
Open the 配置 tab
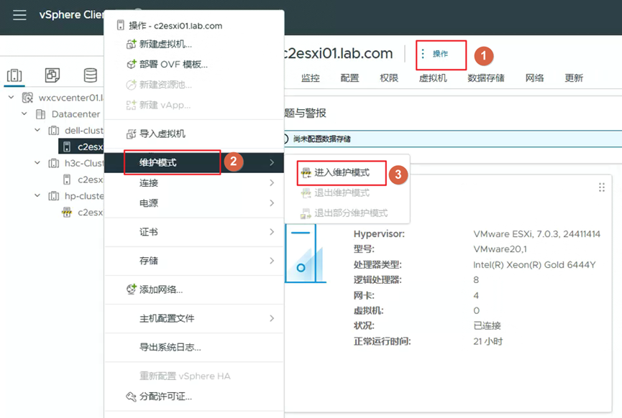349,78
